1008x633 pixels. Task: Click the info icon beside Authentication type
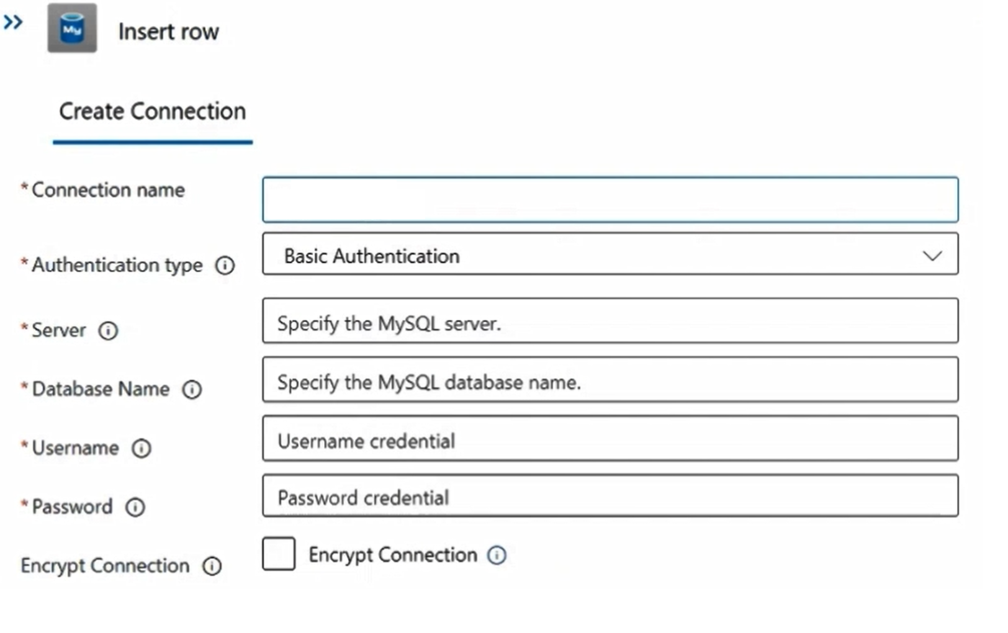point(225,266)
